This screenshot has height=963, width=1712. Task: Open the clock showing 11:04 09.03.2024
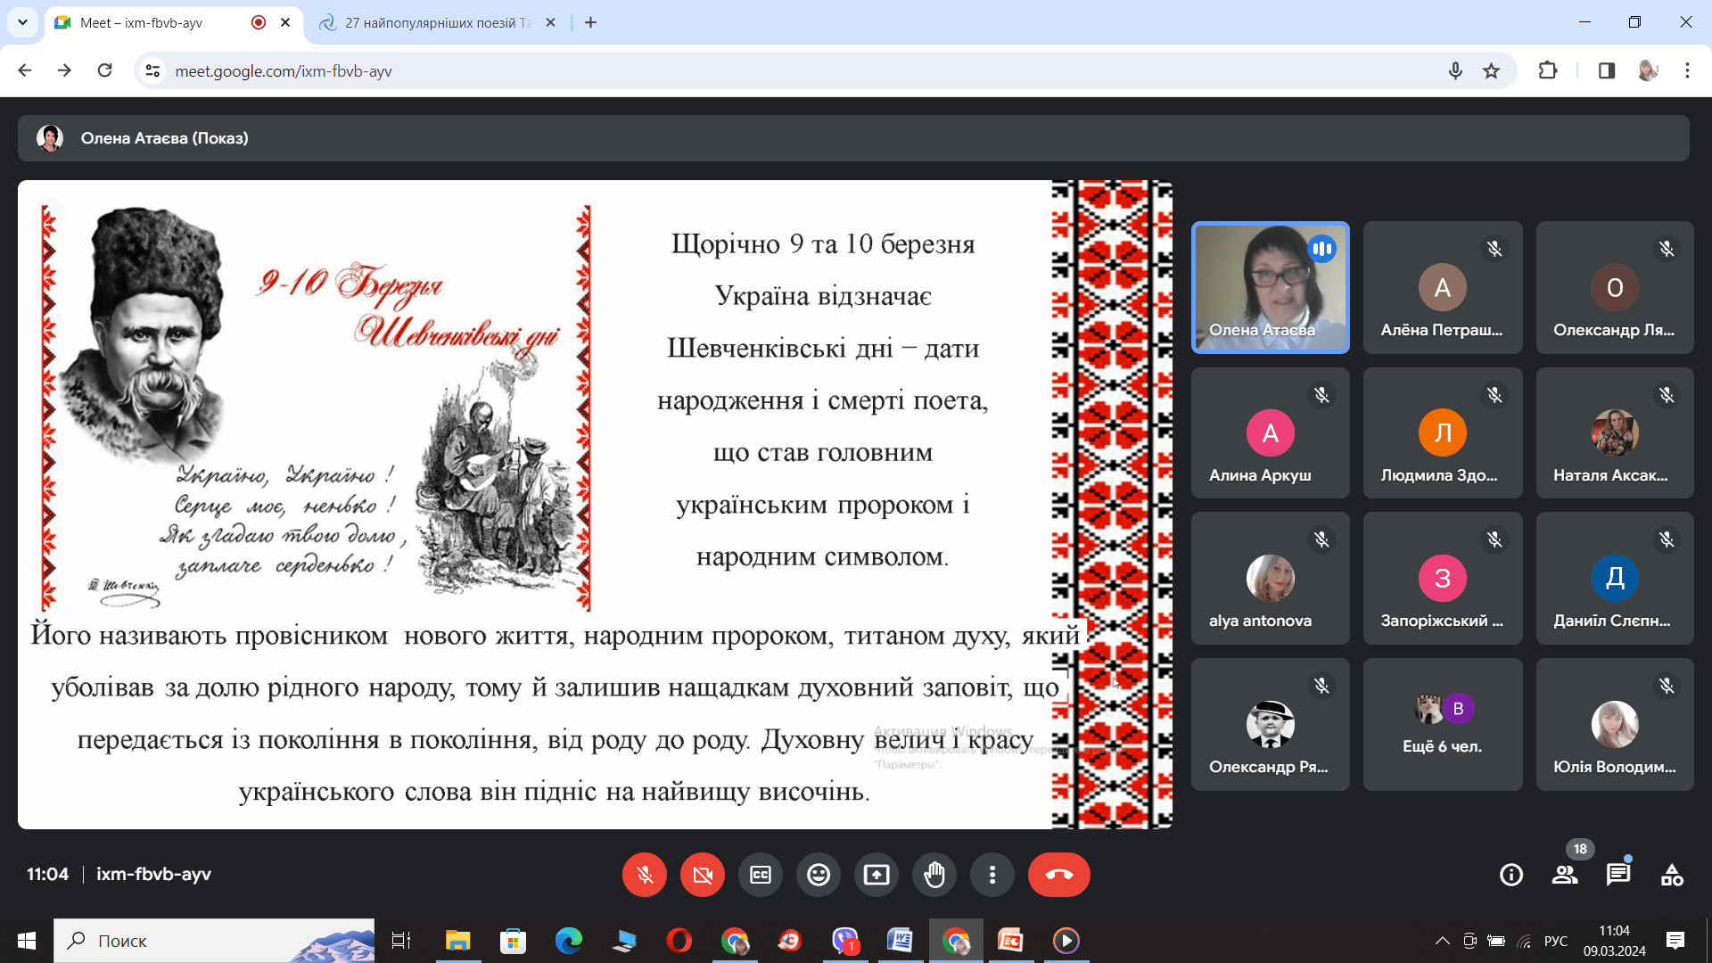pos(1614,941)
